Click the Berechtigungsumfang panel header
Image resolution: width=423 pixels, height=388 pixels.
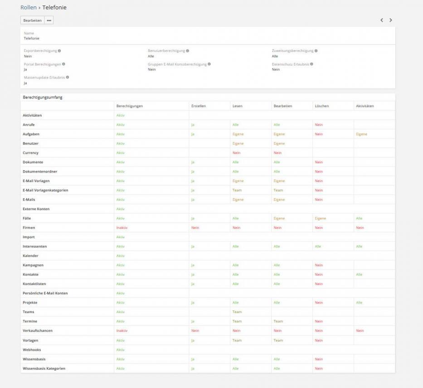coord(41,97)
